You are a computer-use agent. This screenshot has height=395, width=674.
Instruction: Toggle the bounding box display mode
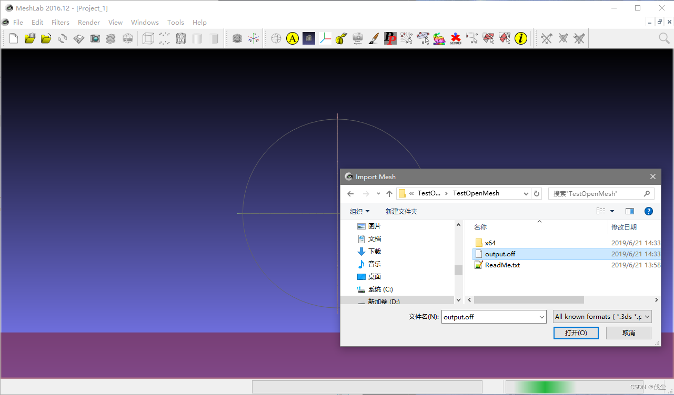(148, 38)
